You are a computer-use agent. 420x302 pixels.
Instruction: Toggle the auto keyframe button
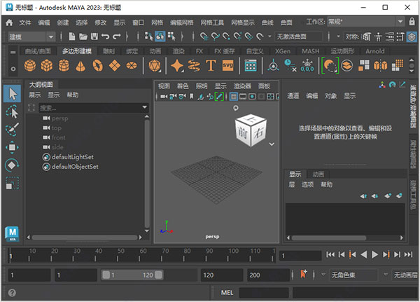click(304, 274)
